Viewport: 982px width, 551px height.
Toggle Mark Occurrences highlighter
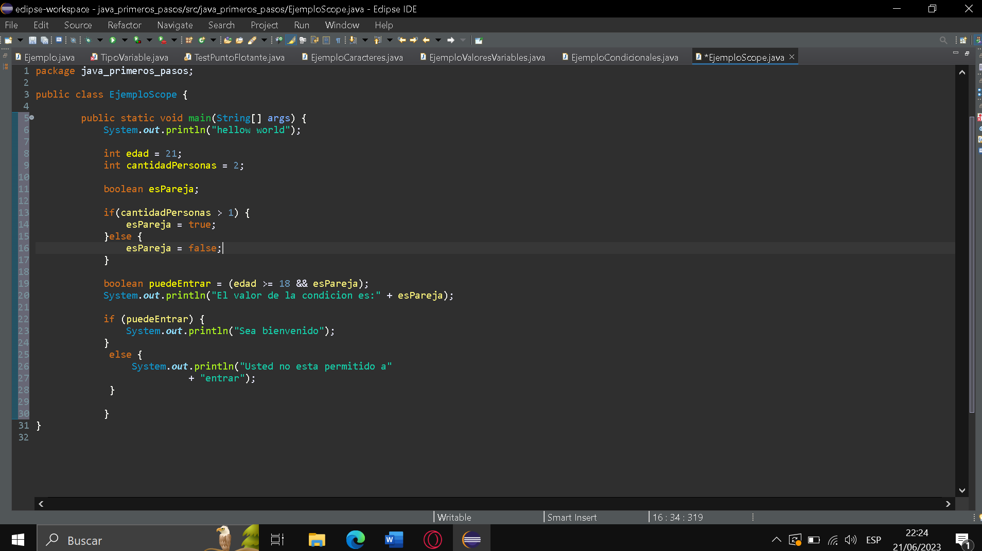291,40
